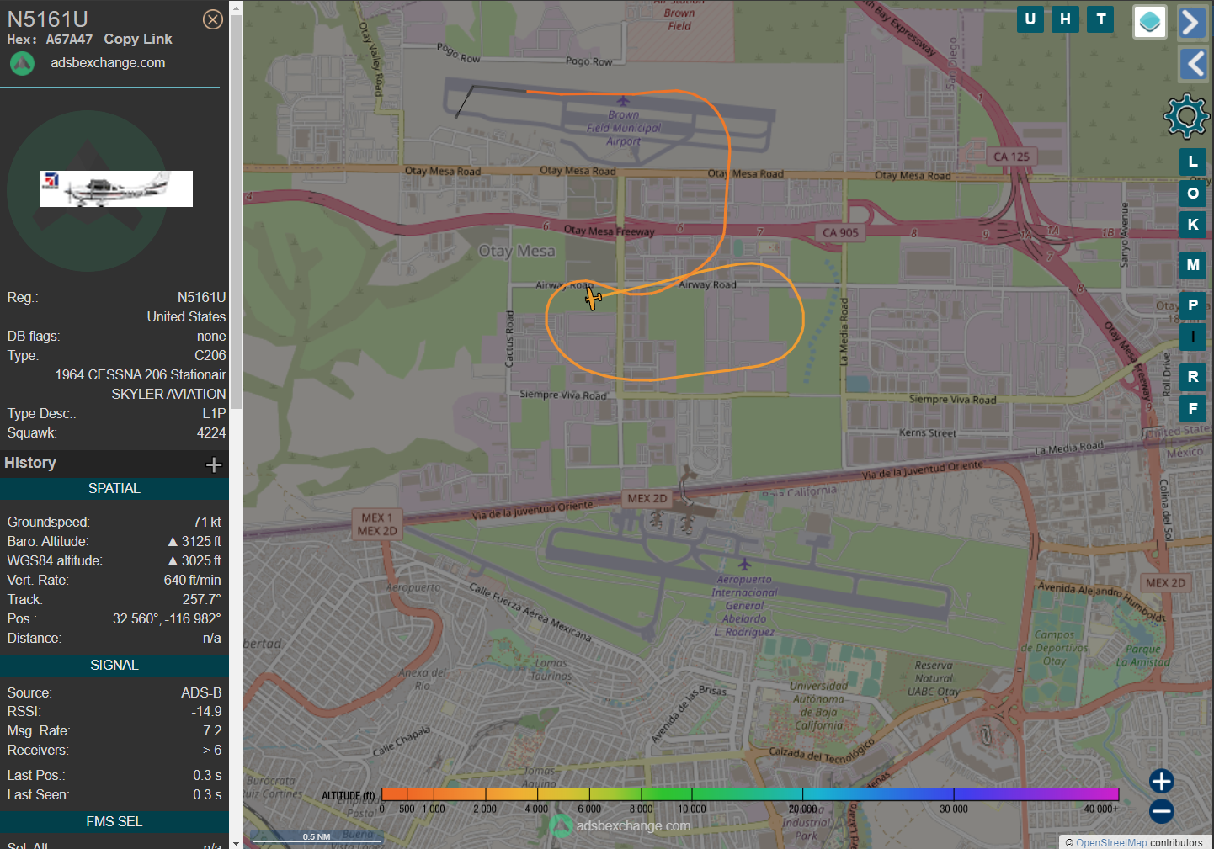The height and width of the screenshot is (849, 1214).
Task: Select the orange aircraft icon on map
Action: pos(594,297)
